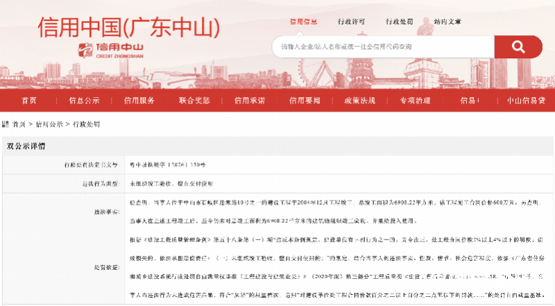Click the breadcrumb grid icon before 首页

coord(6,125)
